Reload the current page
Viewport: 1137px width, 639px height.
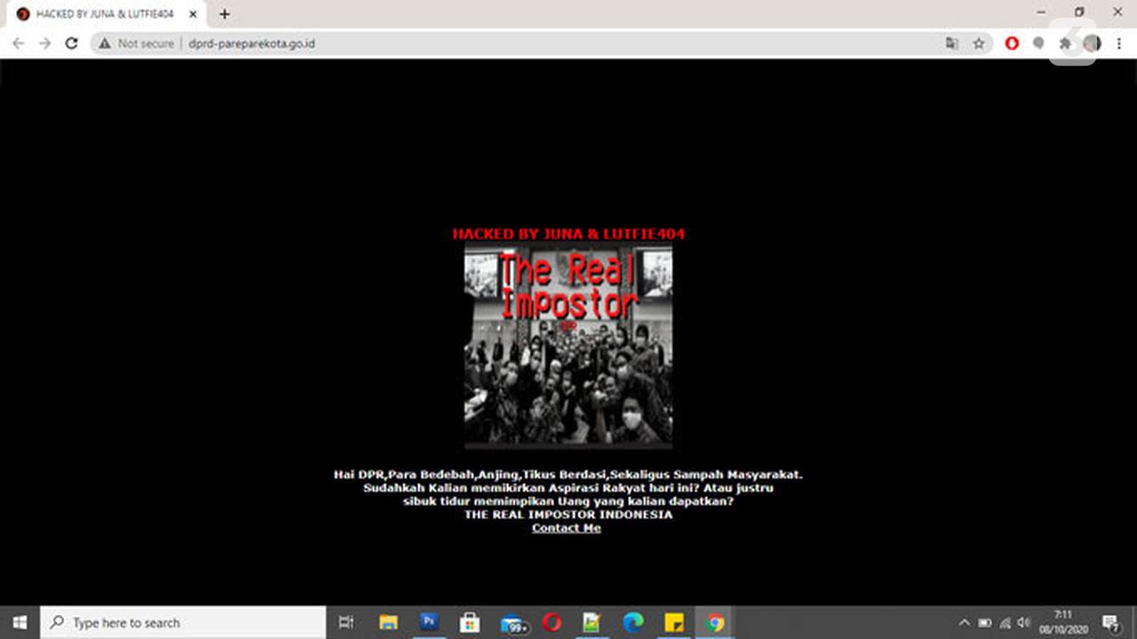click(72, 43)
